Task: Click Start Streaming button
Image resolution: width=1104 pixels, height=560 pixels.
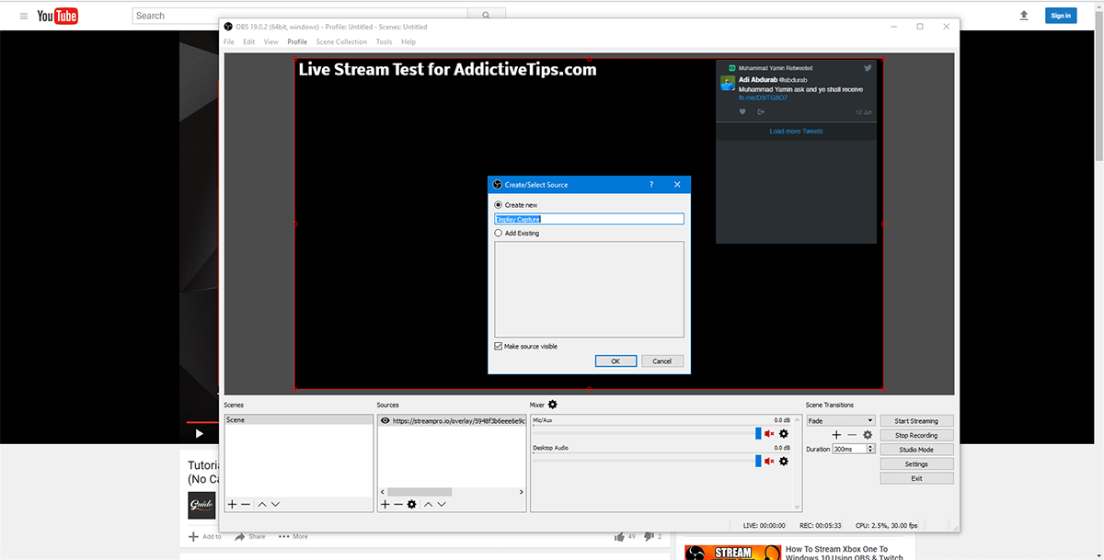Action: tap(916, 421)
